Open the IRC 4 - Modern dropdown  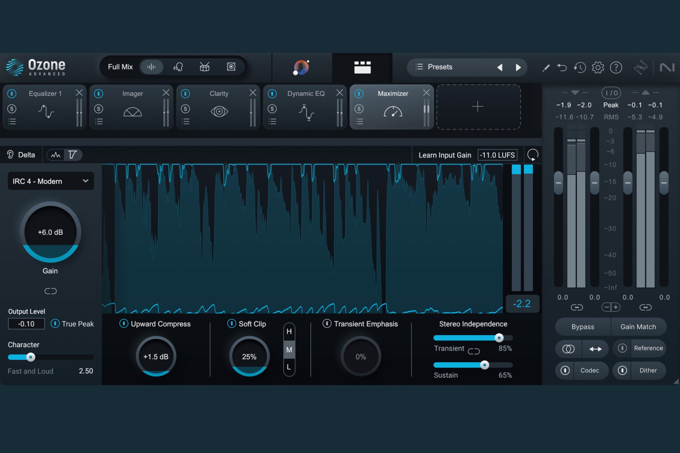point(50,181)
